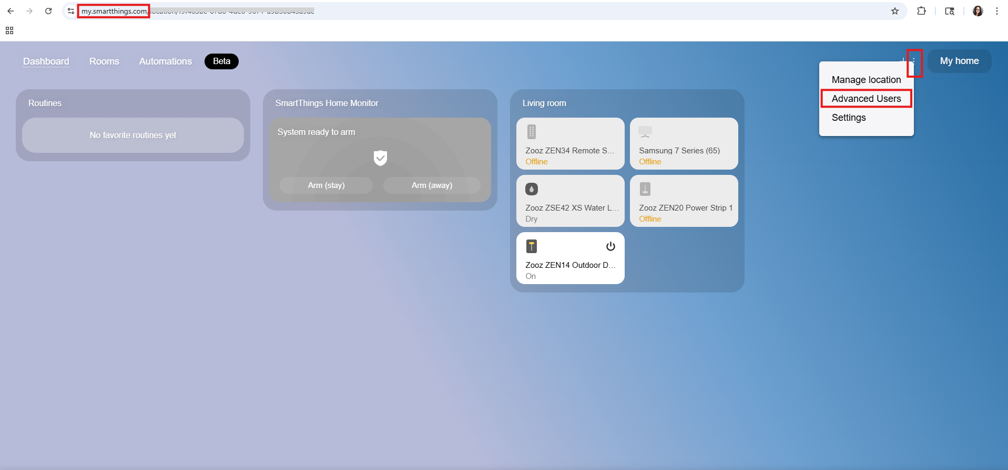Click the Routines section title

pos(45,103)
